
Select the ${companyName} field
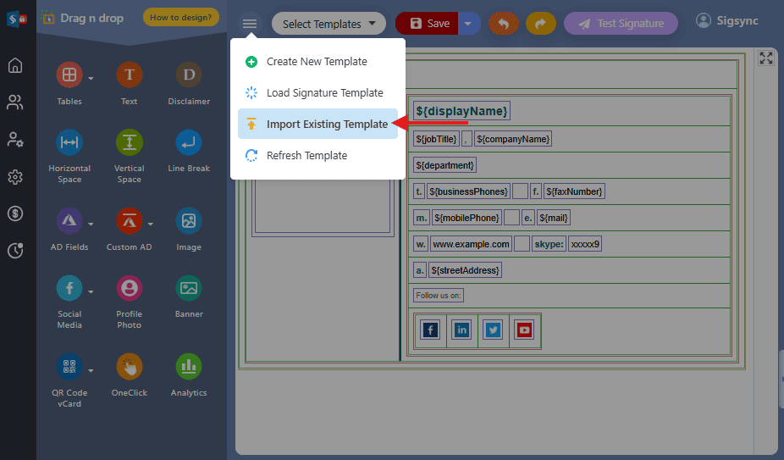coord(513,139)
